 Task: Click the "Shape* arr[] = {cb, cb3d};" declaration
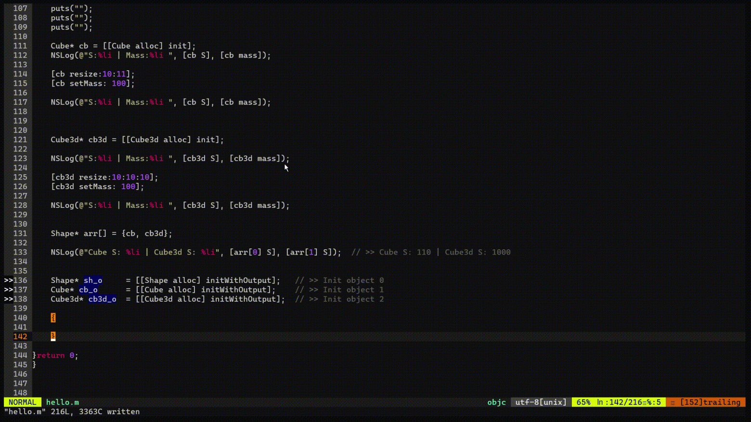tap(112, 233)
